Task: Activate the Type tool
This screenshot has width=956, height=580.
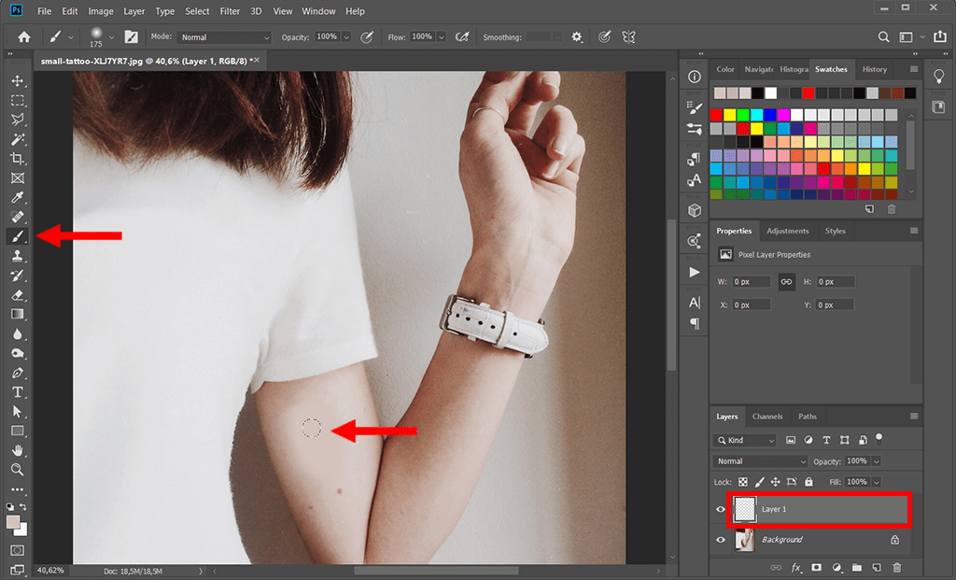Action: [x=17, y=392]
